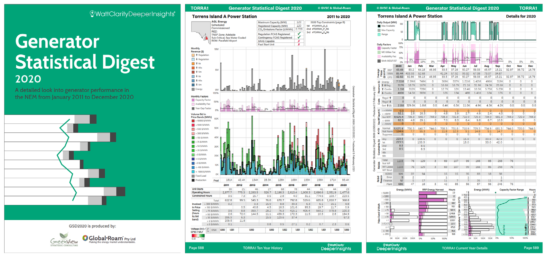Screen dimensions: 547x257
Task: Click the Range swatch under Daily Output
Action: (379, 34)
